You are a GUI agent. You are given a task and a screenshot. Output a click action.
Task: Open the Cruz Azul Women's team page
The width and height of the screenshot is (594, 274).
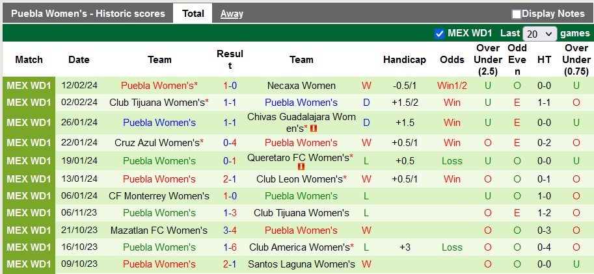(x=157, y=143)
